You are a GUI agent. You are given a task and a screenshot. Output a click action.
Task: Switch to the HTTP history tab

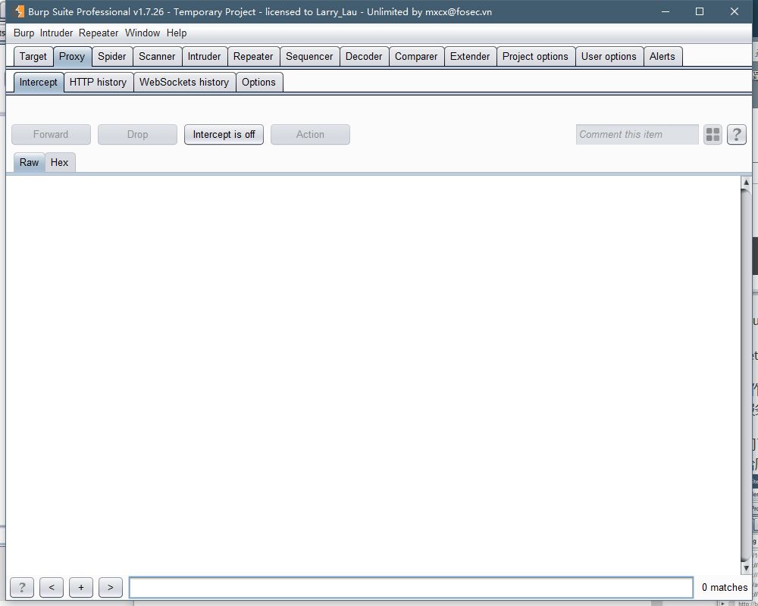point(99,82)
